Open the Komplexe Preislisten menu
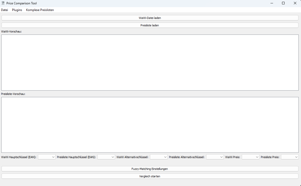301x186 pixels. coord(40,10)
